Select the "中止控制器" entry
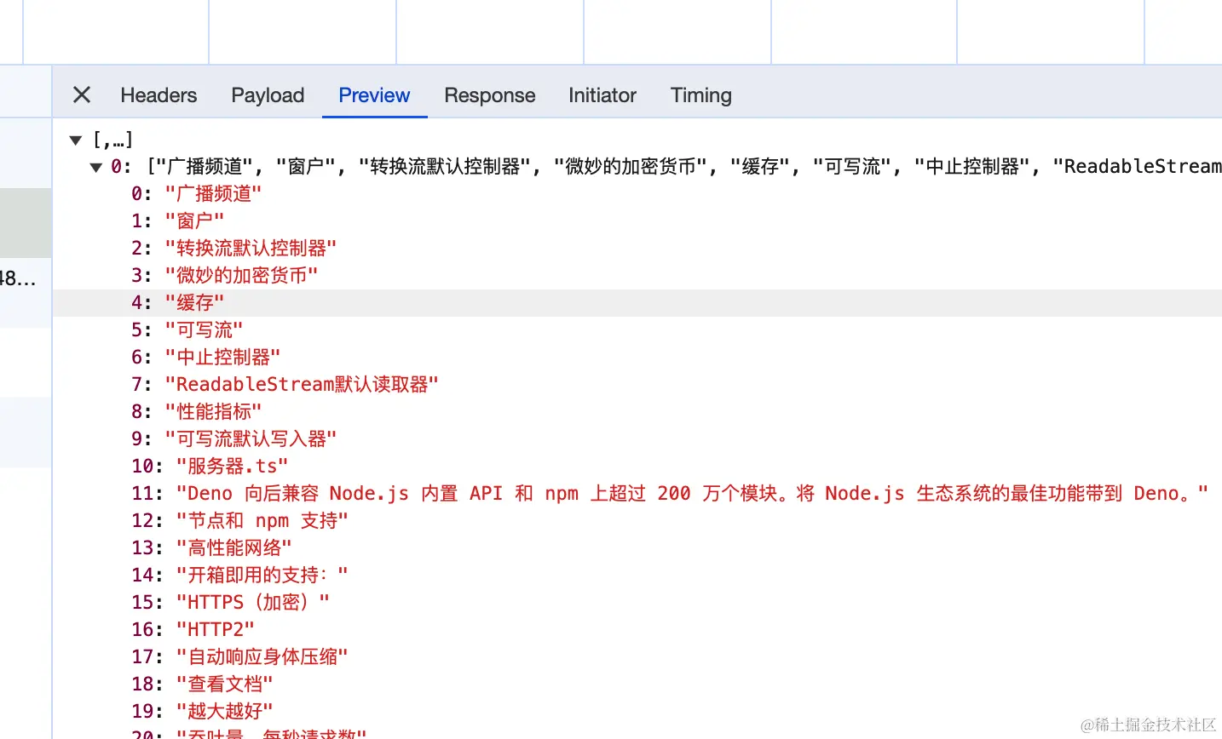 (x=222, y=357)
